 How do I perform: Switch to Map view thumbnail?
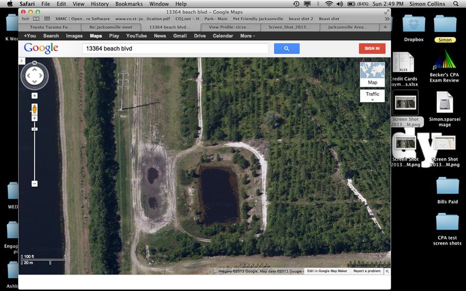(372, 74)
